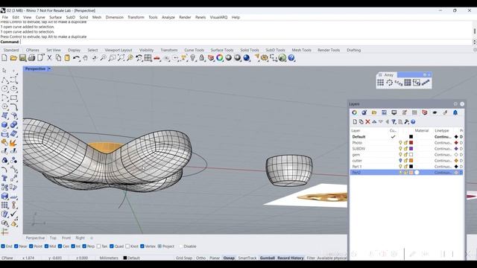The image size is (477, 268).
Task: Toggle the Cen osnap checkbox
Action: (x=60, y=246)
